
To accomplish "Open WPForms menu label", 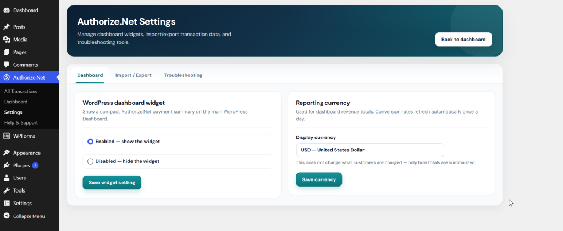I will coord(24,136).
